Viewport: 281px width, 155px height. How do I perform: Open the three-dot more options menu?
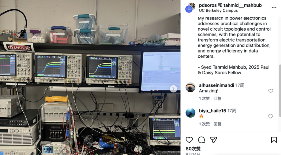[274, 8]
